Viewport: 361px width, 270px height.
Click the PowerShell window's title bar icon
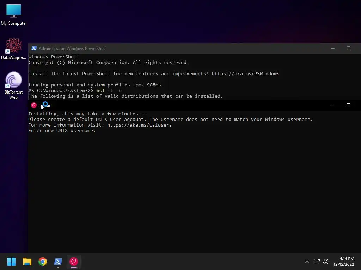coord(34,48)
